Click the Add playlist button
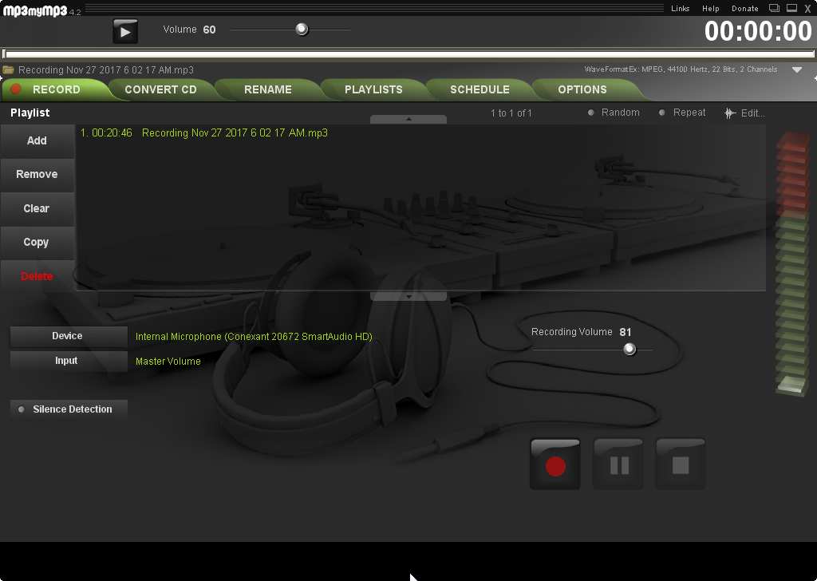Image resolution: width=817 pixels, height=581 pixels. coord(37,140)
